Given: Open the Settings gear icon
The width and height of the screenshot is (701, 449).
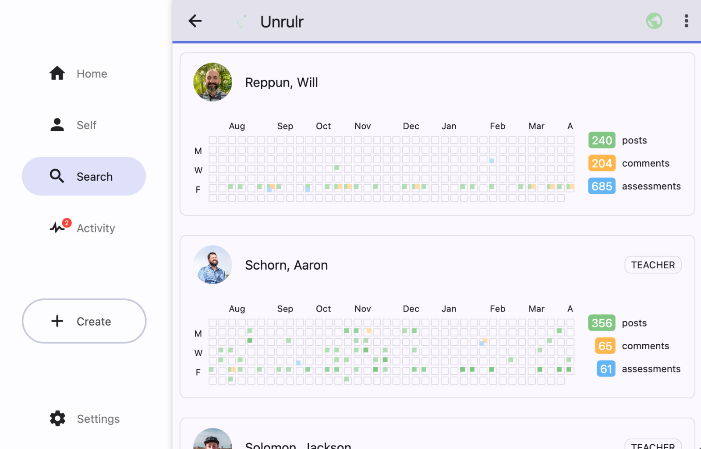Looking at the screenshot, I should pyautogui.click(x=57, y=419).
